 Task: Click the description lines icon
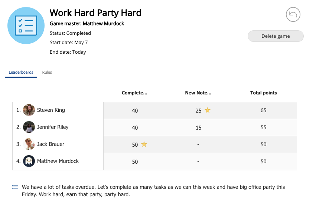coord(15,187)
